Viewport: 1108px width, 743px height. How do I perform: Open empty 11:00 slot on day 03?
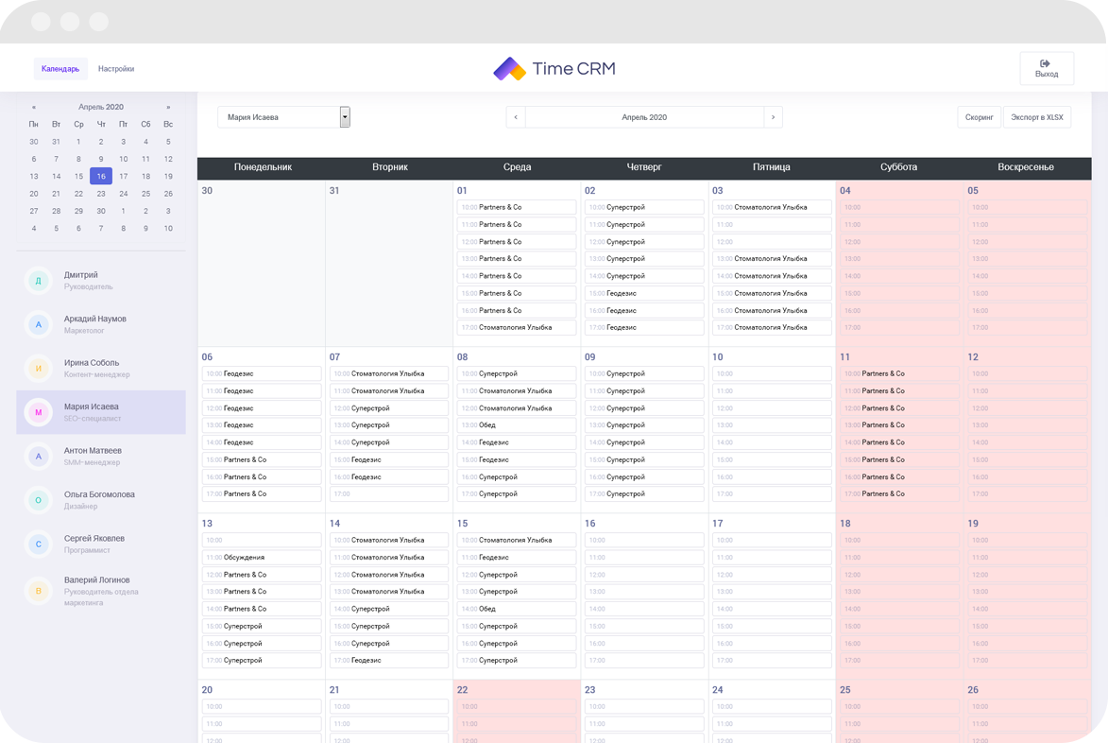pos(772,225)
